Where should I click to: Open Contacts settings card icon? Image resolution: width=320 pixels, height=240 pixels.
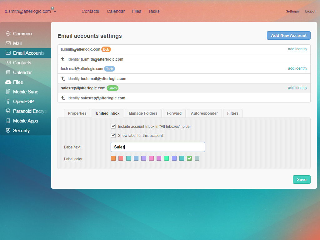click(8, 63)
